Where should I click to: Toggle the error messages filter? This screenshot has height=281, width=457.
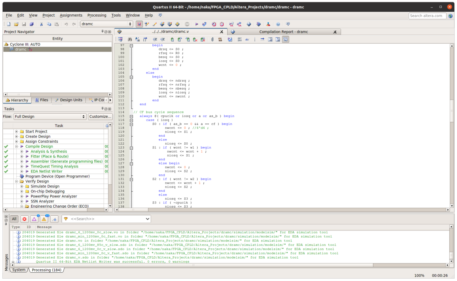click(24, 219)
